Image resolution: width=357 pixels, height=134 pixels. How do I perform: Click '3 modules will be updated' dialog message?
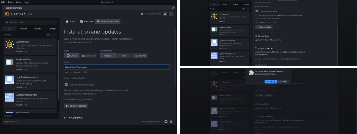pyautogui.click(x=270, y=72)
